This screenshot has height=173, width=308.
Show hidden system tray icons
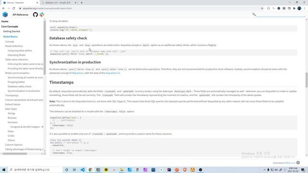tap(264, 170)
